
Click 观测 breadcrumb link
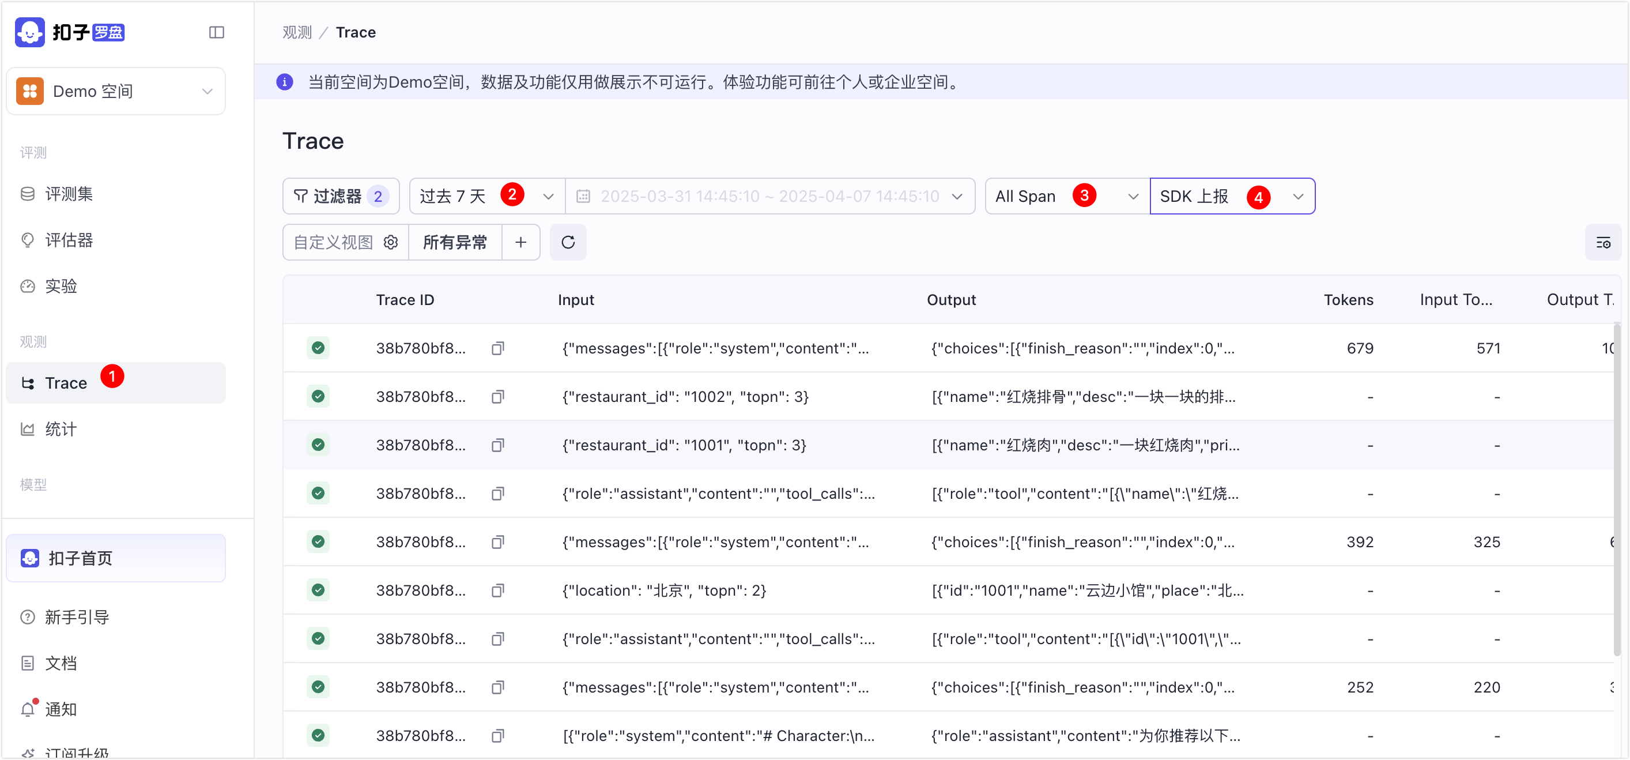(297, 32)
